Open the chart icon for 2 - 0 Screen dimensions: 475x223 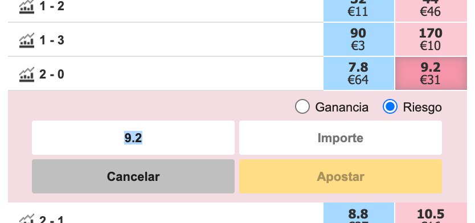(27, 74)
